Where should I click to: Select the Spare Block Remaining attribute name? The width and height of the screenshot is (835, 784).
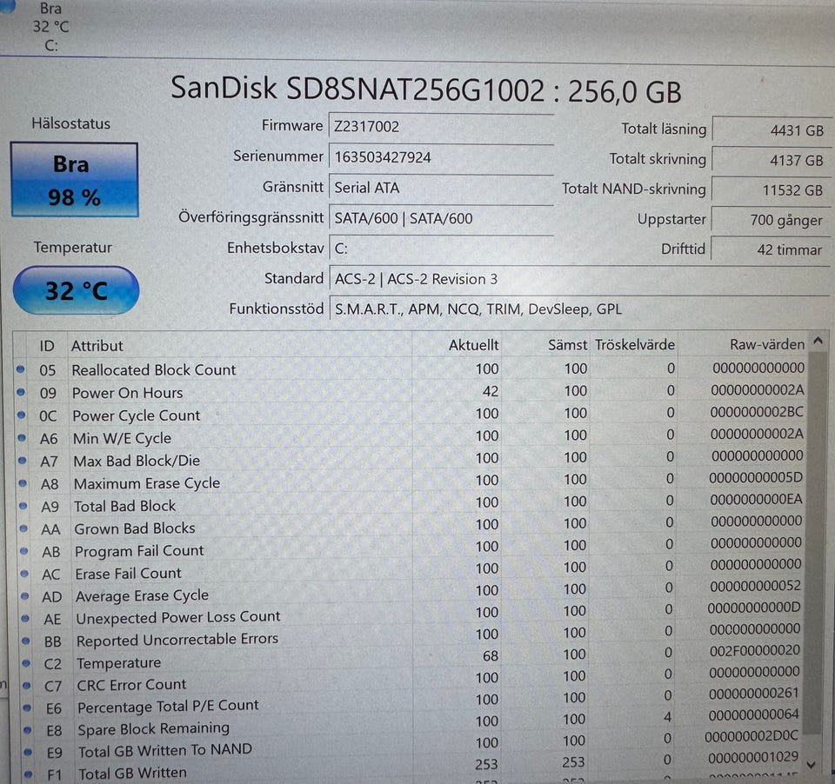(154, 728)
